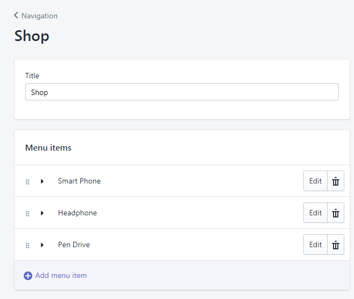Edit the Headphone menu item
This screenshot has height=299, width=354.
(315, 213)
